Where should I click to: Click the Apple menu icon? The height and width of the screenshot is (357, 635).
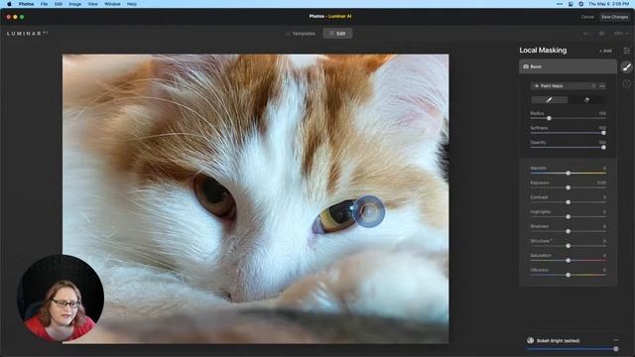[9, 4]
